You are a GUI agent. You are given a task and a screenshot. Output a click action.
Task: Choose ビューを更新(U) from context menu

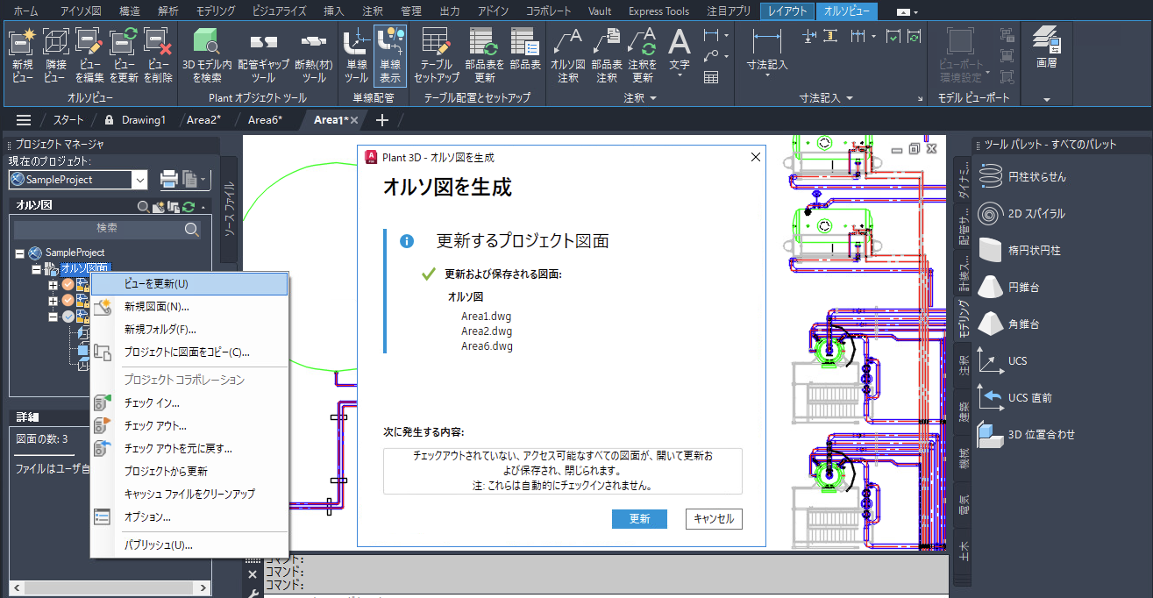(x=189, y=284)
